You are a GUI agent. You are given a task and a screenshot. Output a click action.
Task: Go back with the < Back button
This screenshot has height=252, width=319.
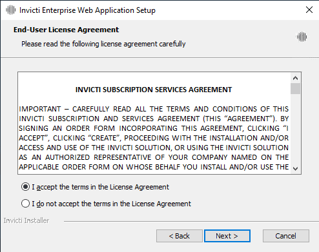(x=180, y=236)
